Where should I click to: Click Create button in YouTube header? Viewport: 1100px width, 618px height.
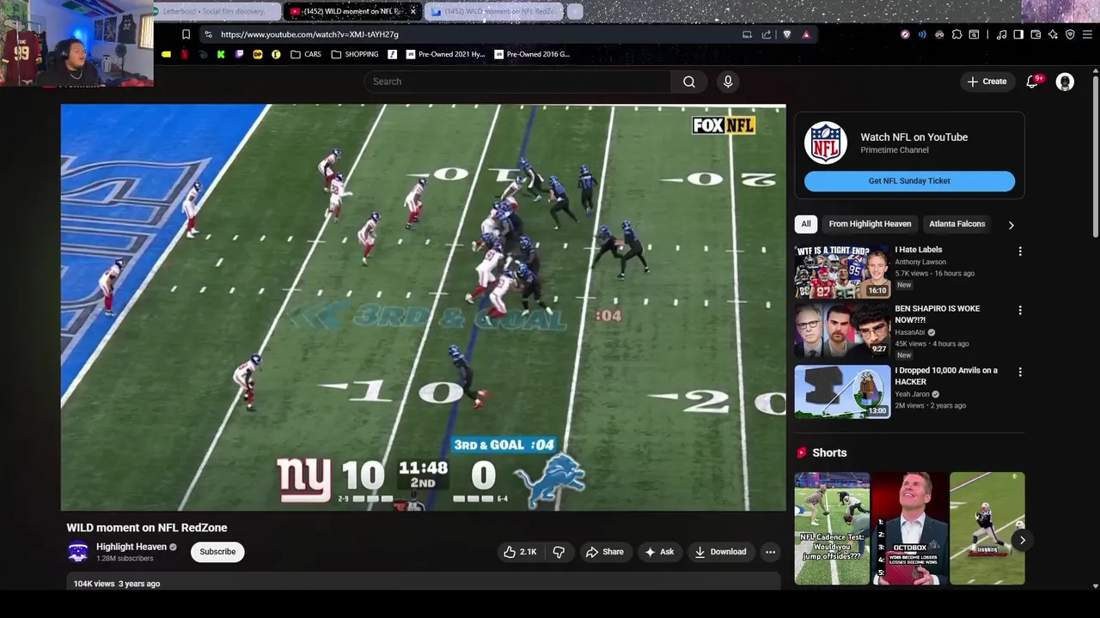987,82
